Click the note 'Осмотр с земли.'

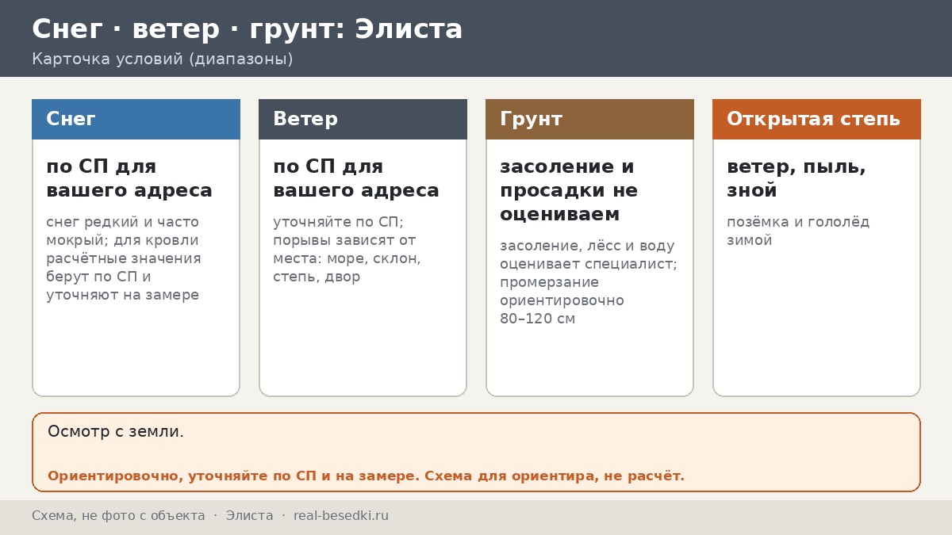[x=116, y=432]
